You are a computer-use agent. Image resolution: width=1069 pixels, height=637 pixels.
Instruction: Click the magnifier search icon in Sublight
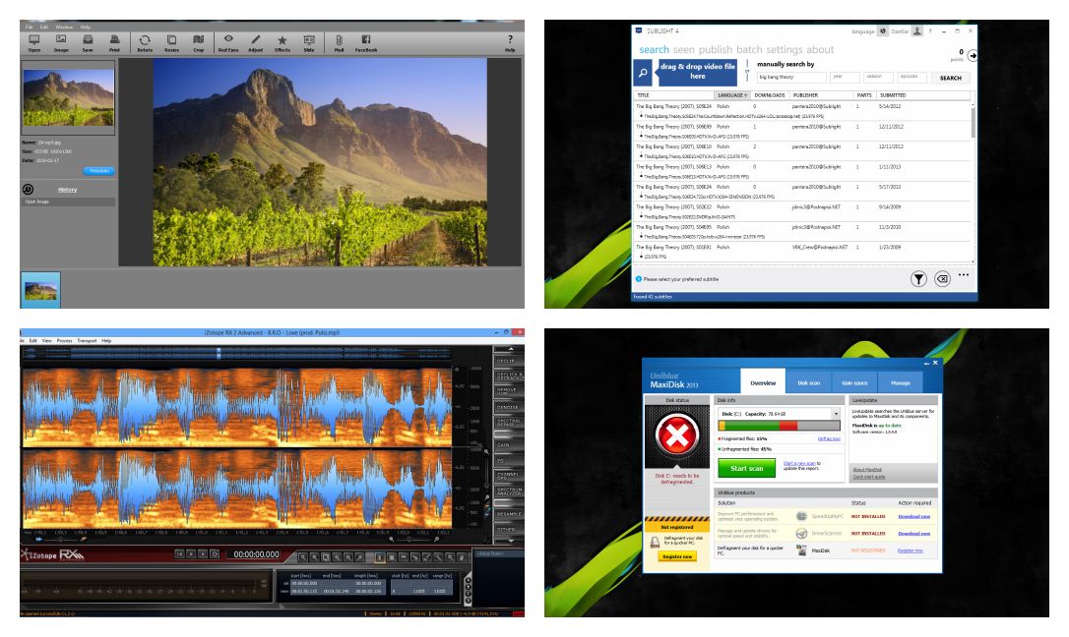(x=643, y=72)
